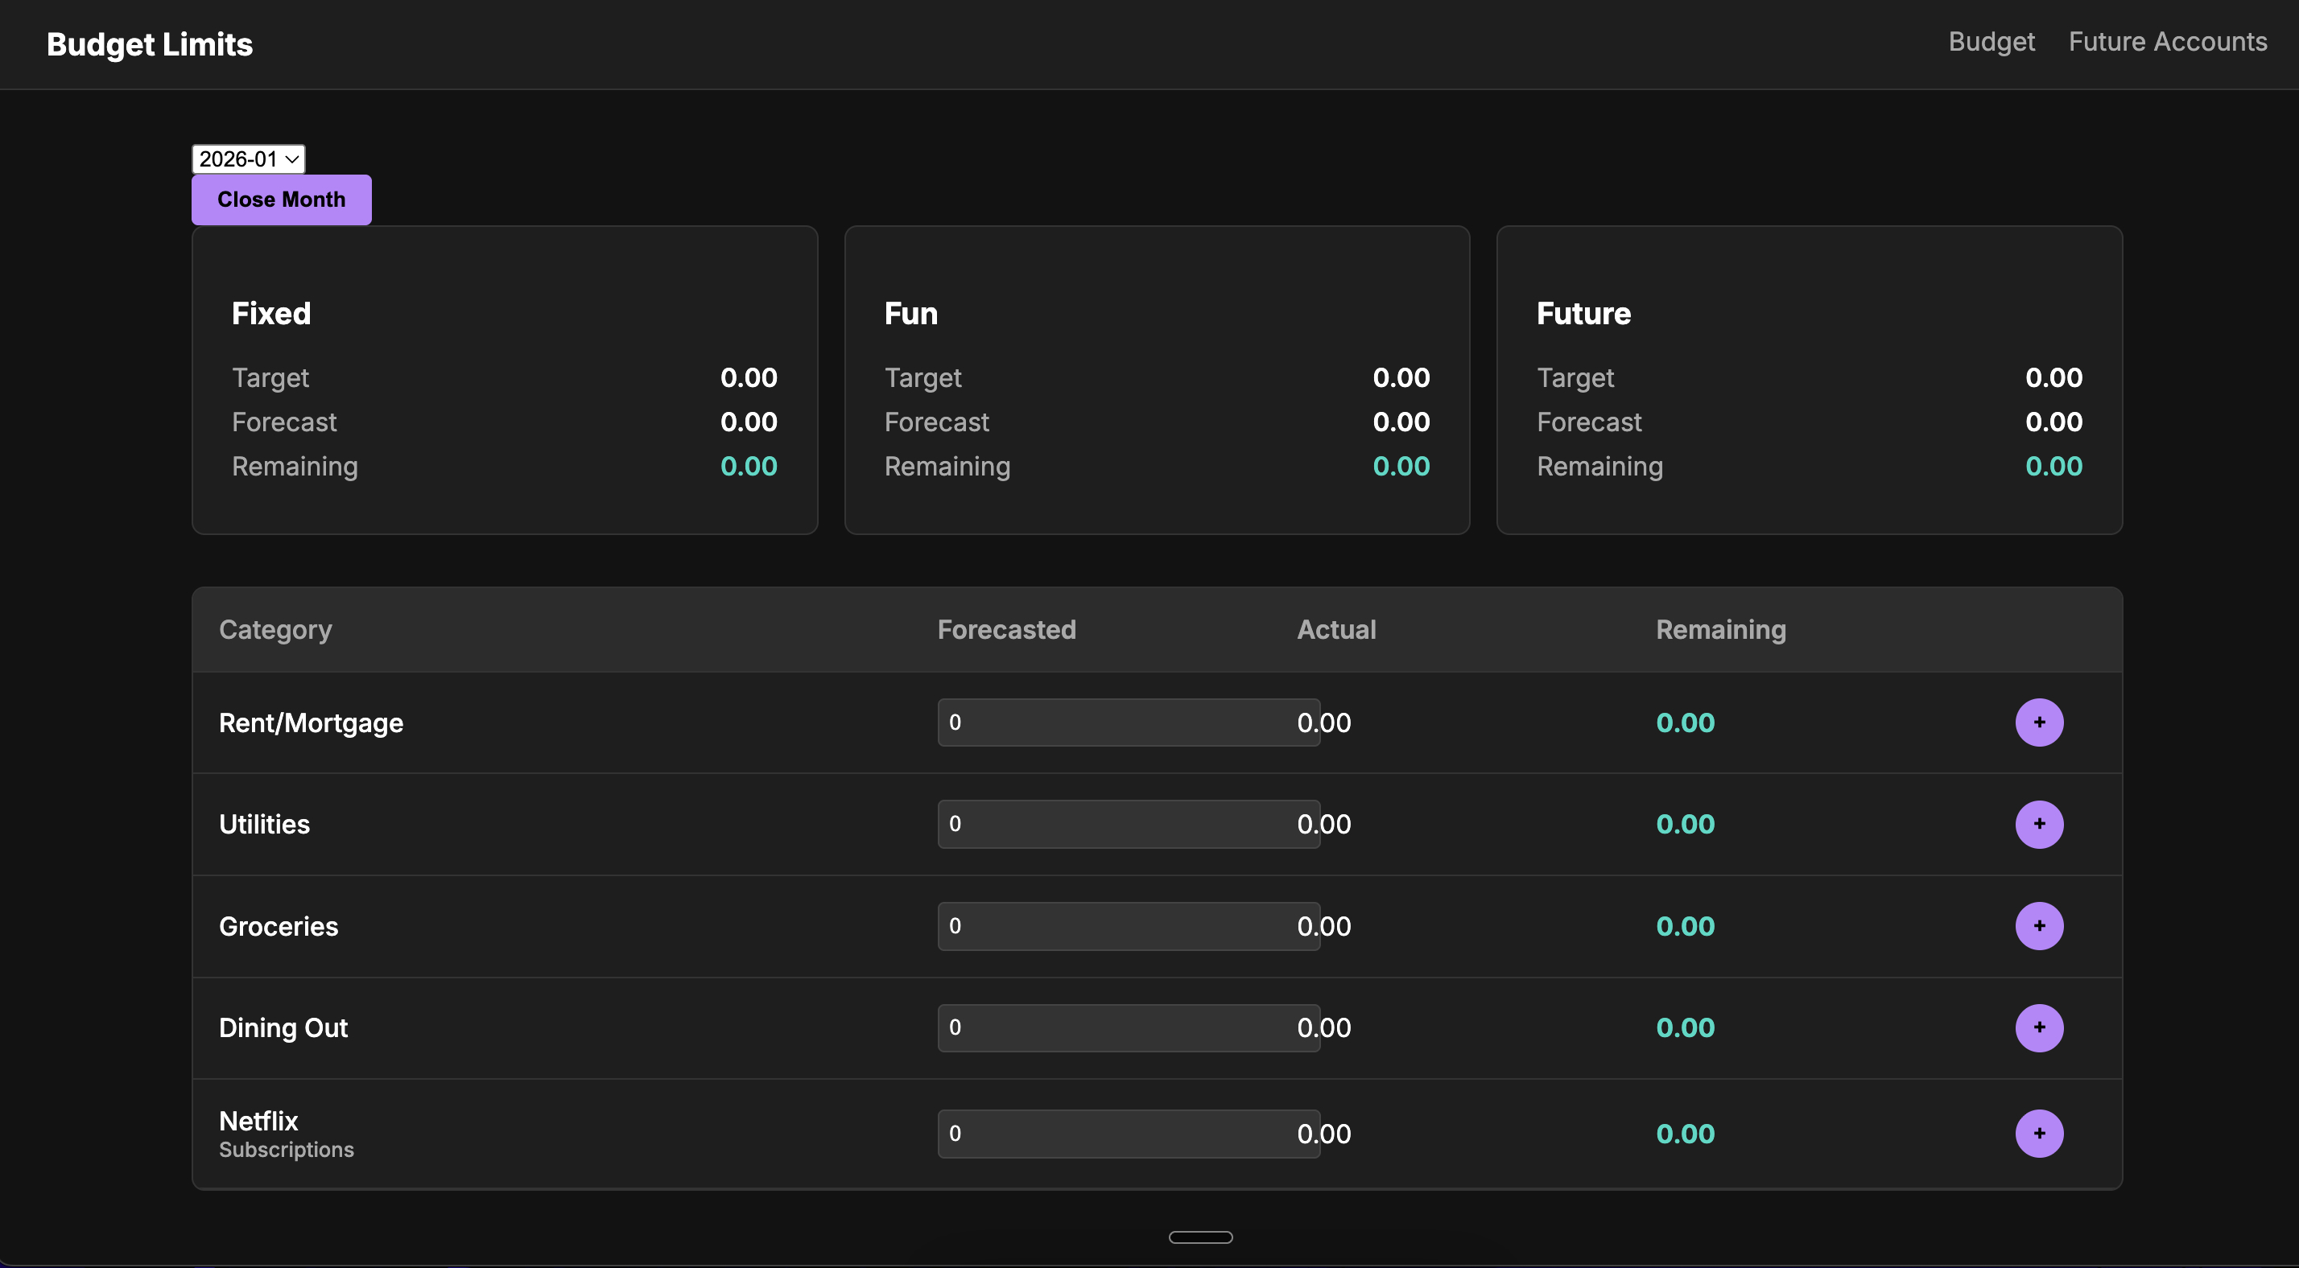Click the Category column header
2299x1268 pixels.
pyautogui.click(x=274, y=629)
